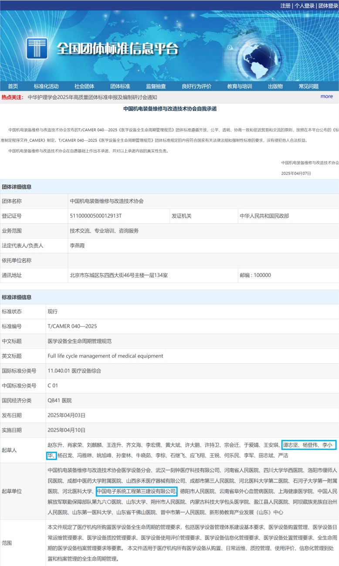339x566 pixels.
Task: Click the 中华护理学会2025年 notice headline
Action: point(92,97)
